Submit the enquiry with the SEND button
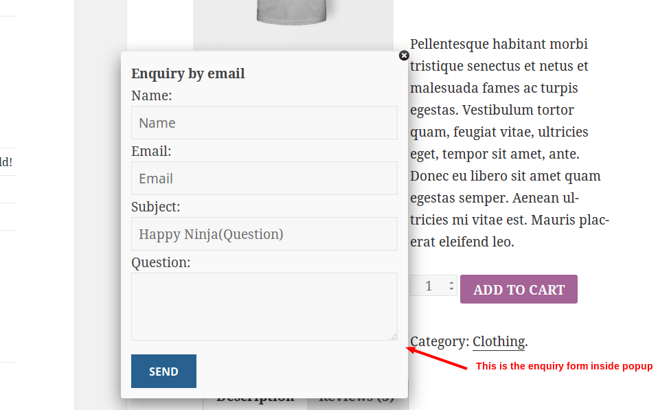669x410 pixels. (163, 371)
